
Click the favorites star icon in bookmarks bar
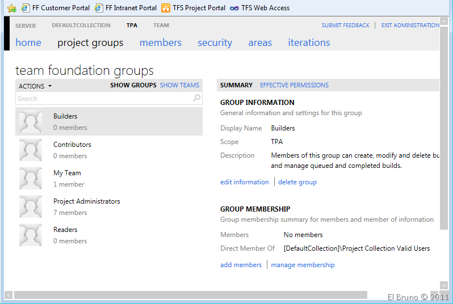coord(11,8)
